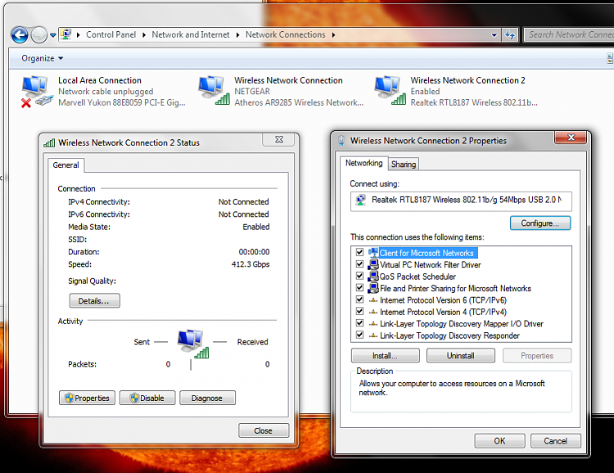Click the adapter icon in Properties title bar
This screenshot has width=614, height=473.
341,141
